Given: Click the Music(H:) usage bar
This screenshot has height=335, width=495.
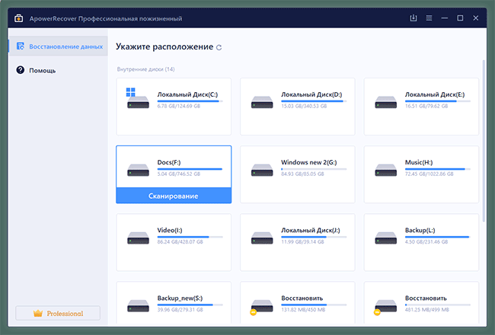Looking at the screenshot, I should (x=438, y=169).
